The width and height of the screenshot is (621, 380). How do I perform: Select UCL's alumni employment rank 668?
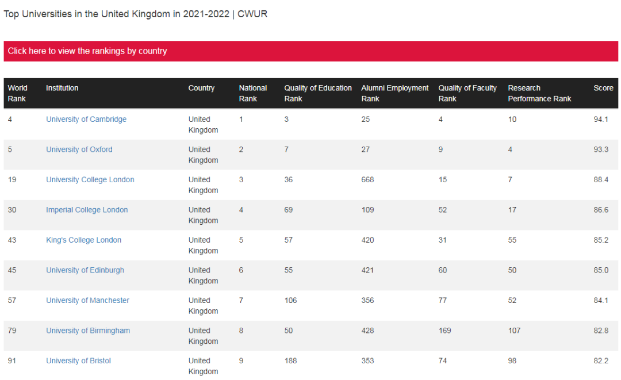point(367,179)
